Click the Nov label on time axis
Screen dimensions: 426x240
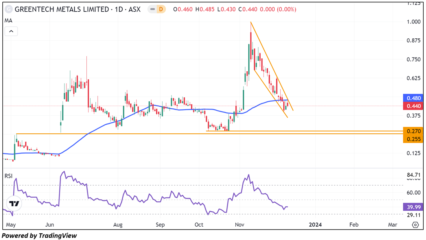(240, 225)
